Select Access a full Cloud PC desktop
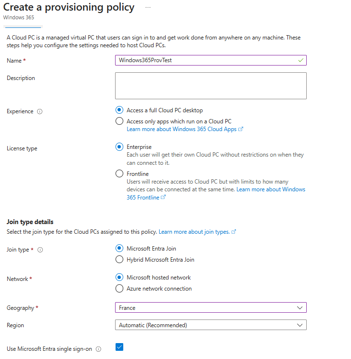The height and width of the screenshot is (359, 351). (119, 110)
